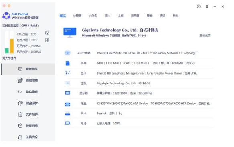The height and width of the screenshot is (147, 234).
Task: Open 特征扫描 in the sidebar
Action: (28, 126)
